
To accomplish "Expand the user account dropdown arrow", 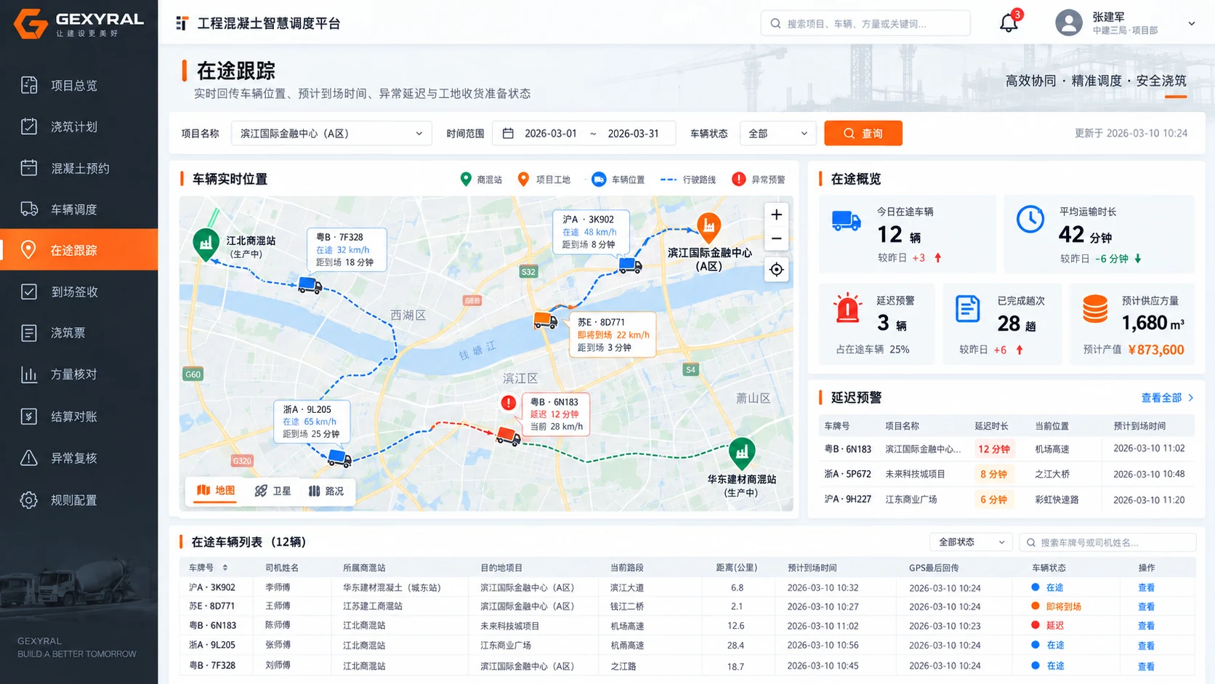I will click(1192, 23).
